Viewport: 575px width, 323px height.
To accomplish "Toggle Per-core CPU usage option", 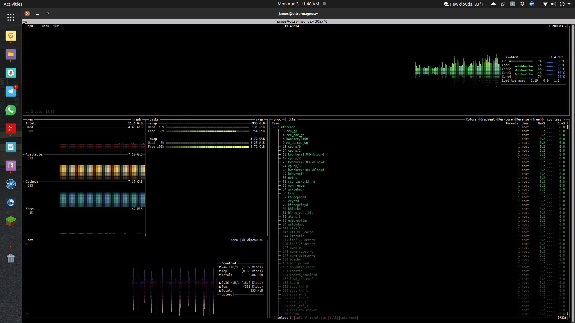I will click(505, 119).
